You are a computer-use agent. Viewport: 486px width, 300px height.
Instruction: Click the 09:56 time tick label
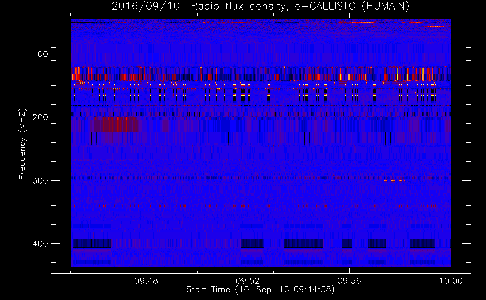(x=349, y=281)
